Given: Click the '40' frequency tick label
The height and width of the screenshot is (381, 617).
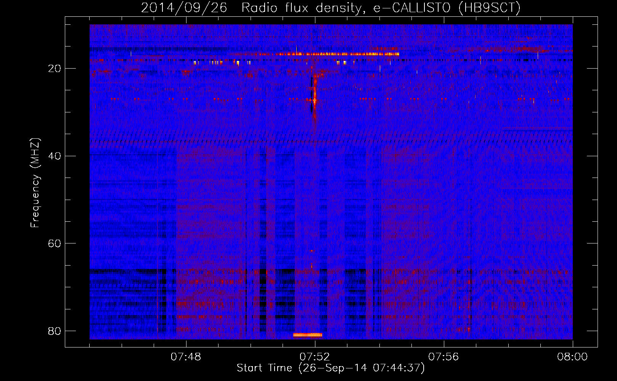Looking at the screenshot, I should point(55,156).
